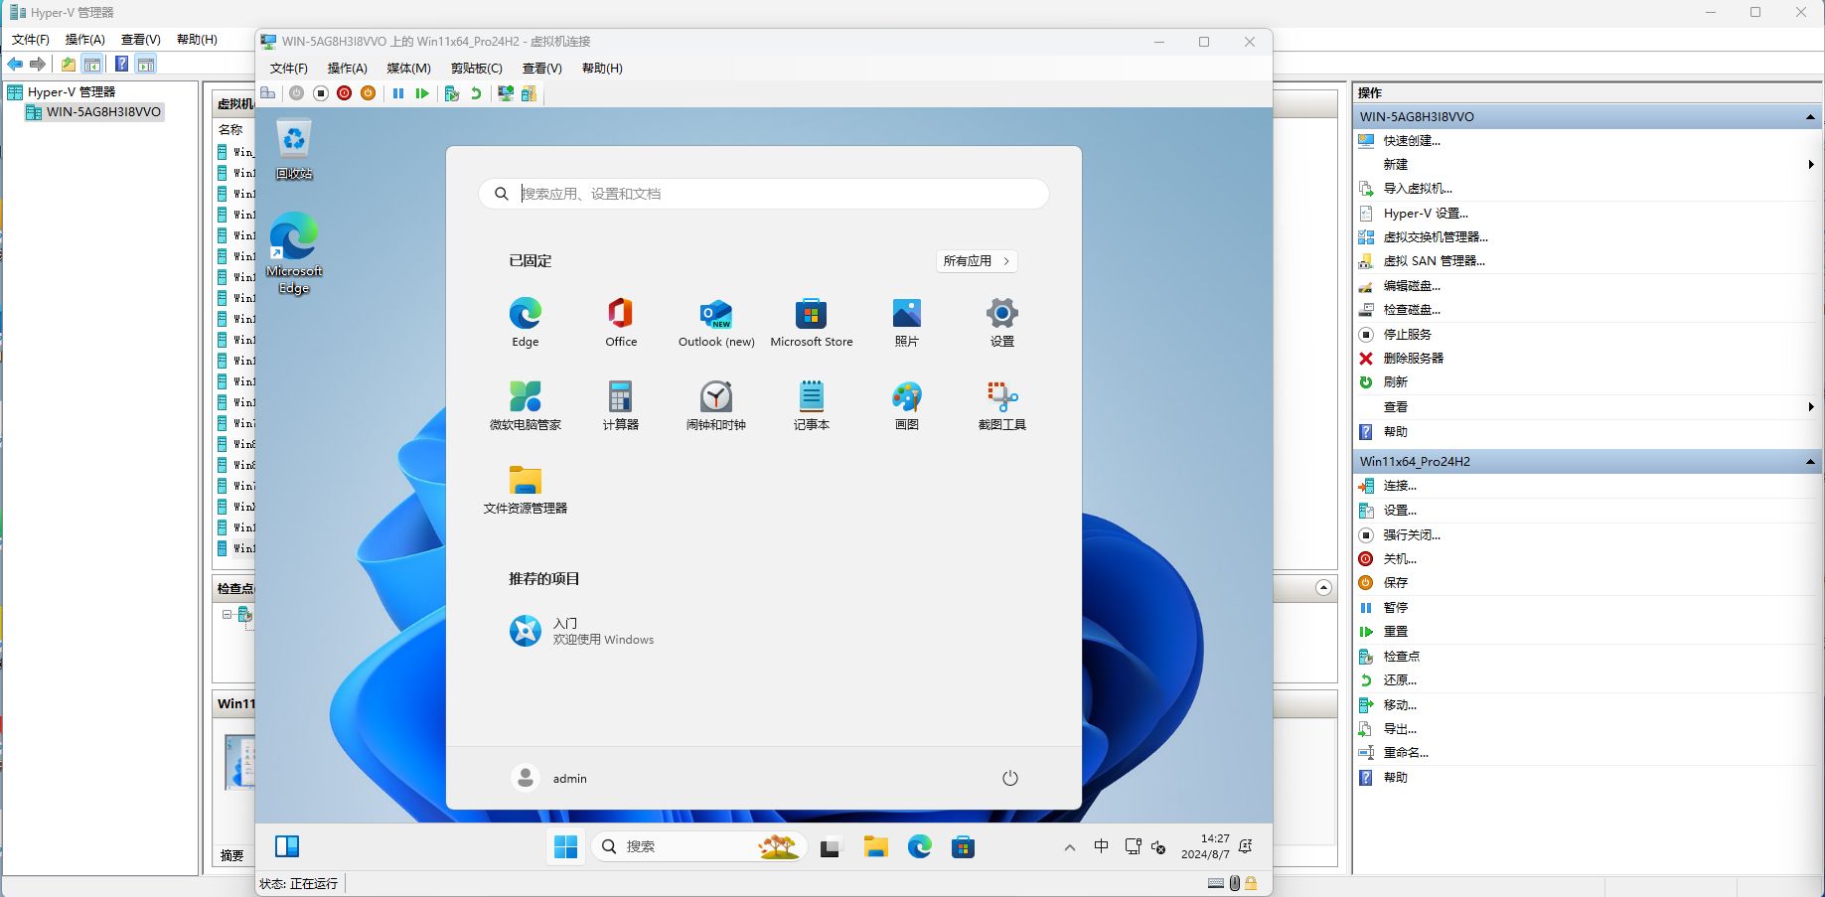Viewport: 1825px width, 897px height.
Task: Open 设置 (Settings) from Start menu
Action: click(x=1002, y=322)
